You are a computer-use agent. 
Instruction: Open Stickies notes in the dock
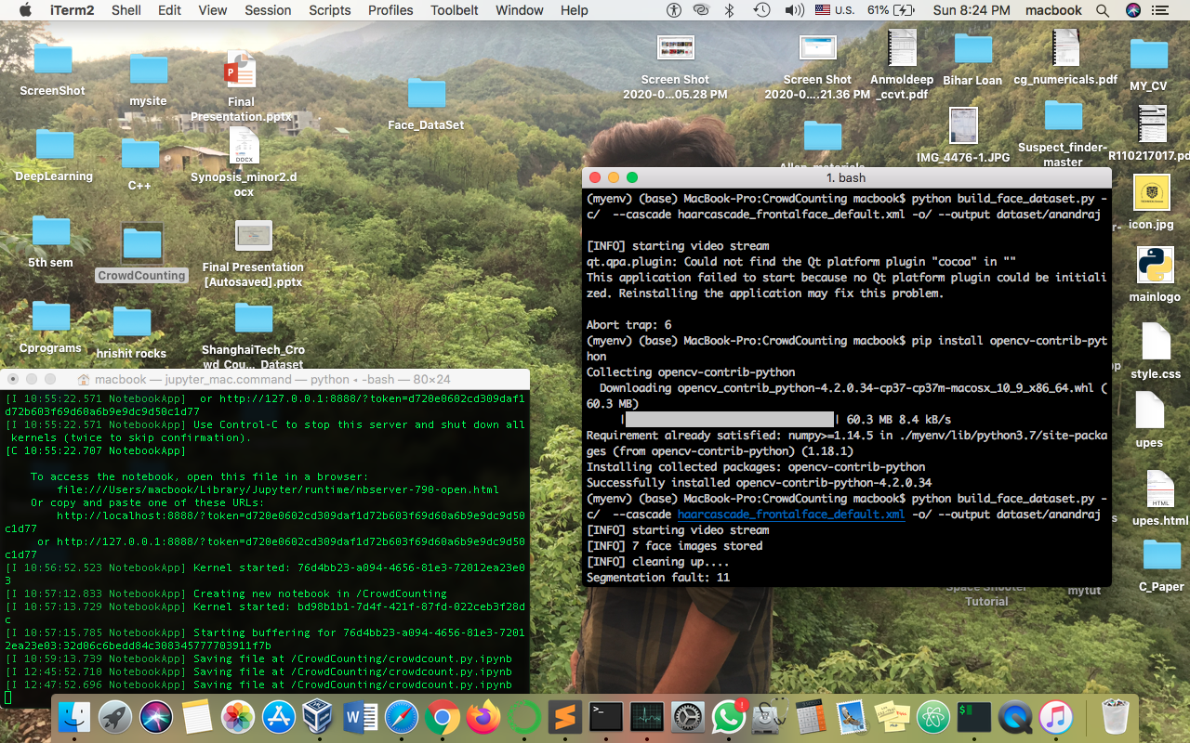pyautogui.click(x=892, y=717)
